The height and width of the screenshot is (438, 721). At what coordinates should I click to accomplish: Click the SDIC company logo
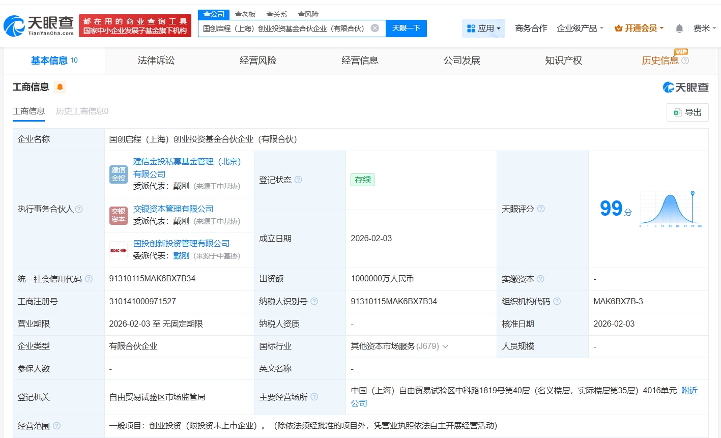pyautogui.click(x=119, y=250)
